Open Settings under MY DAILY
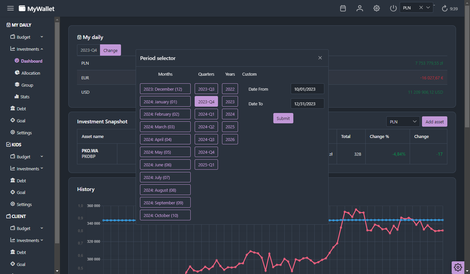The image size is (470, 274). pyautogui.click(x=21, y=133)
